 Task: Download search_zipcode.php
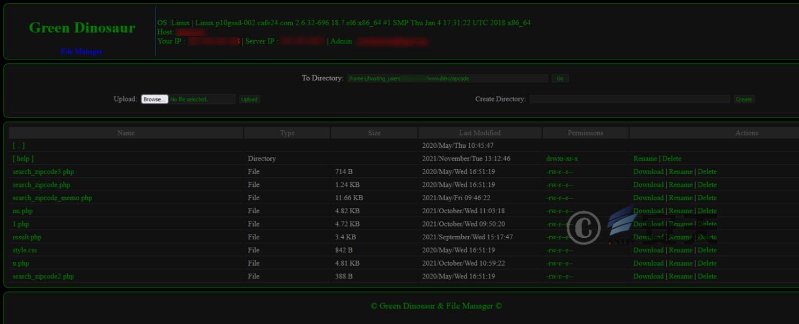648,185
